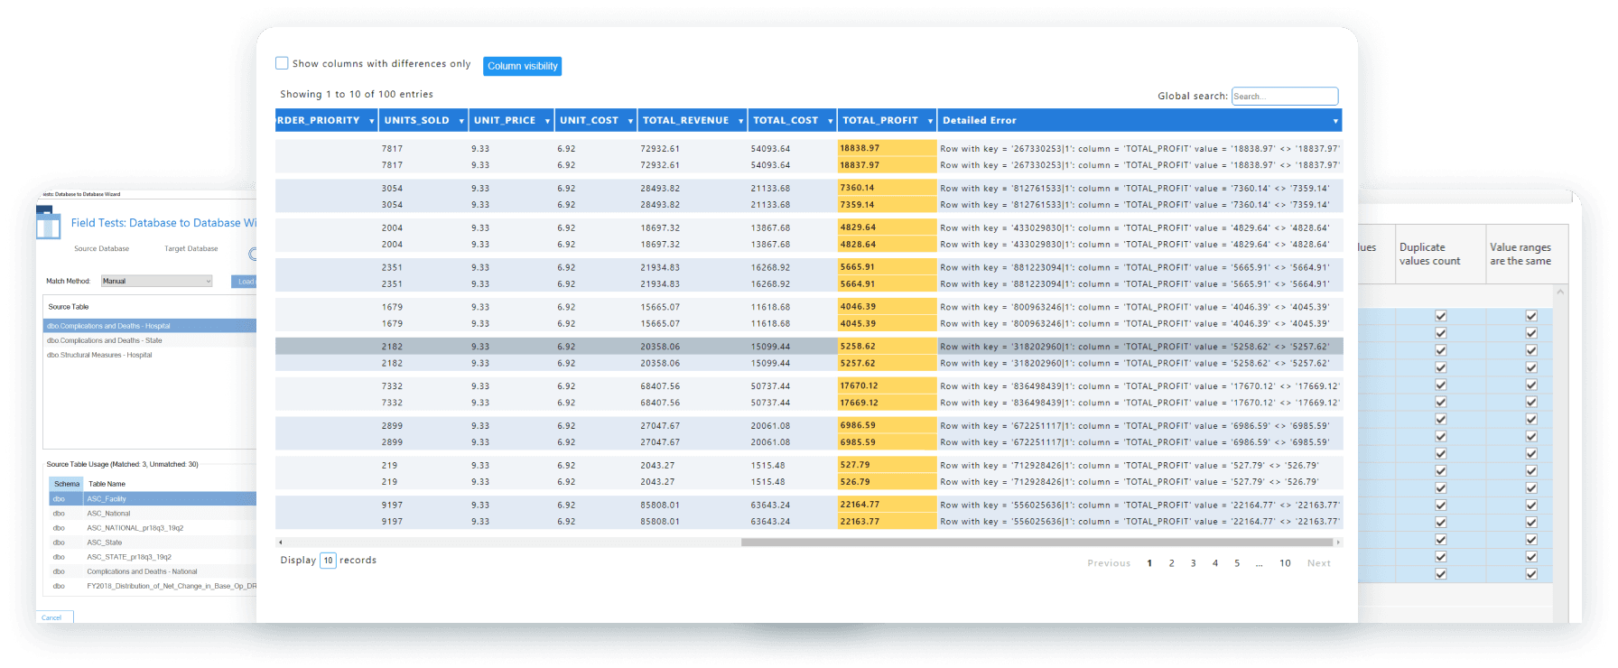Switch to Target Database in the wizard
The height and width of the screenshot is (668, 1618).
coord(191,249)
